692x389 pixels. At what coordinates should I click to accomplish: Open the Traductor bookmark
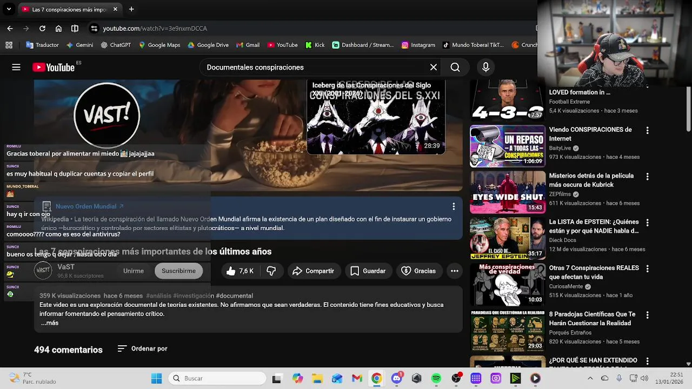[x=42, y=45]
